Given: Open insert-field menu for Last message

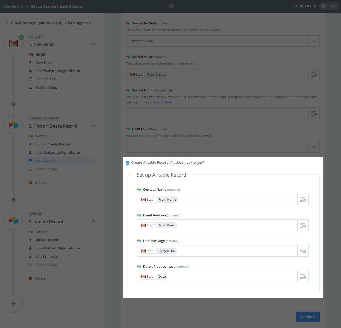Looking at the screenshot, I should pos(303,251).
